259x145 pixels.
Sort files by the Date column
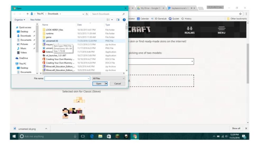click(x=80, y=25)
